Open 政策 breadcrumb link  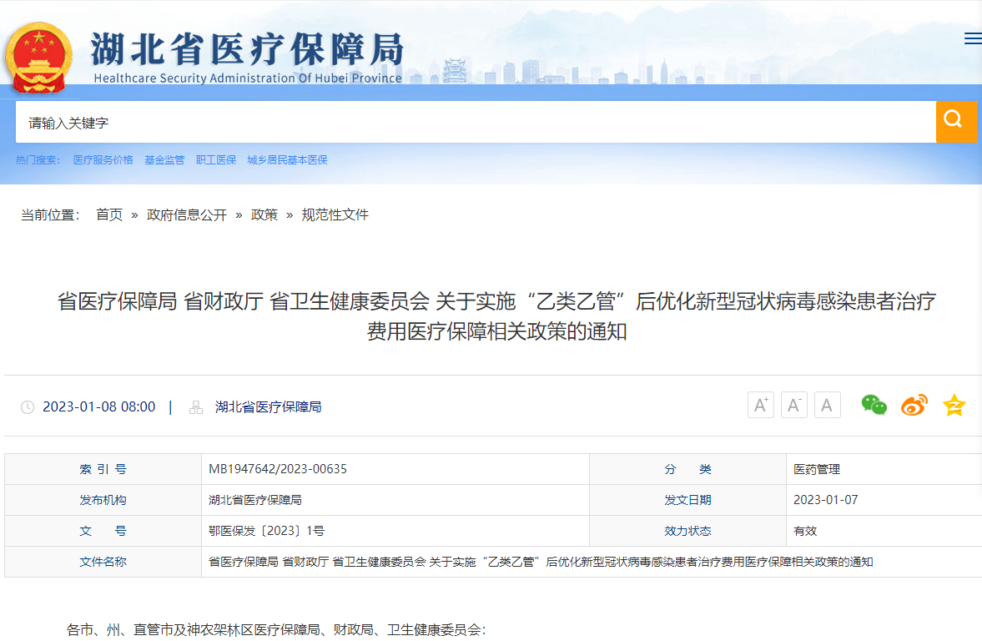tap(264, 215)
